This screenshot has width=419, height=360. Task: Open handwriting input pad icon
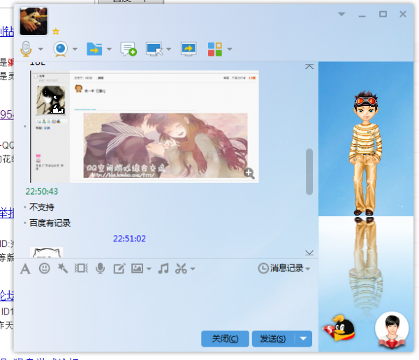(119, 269)
